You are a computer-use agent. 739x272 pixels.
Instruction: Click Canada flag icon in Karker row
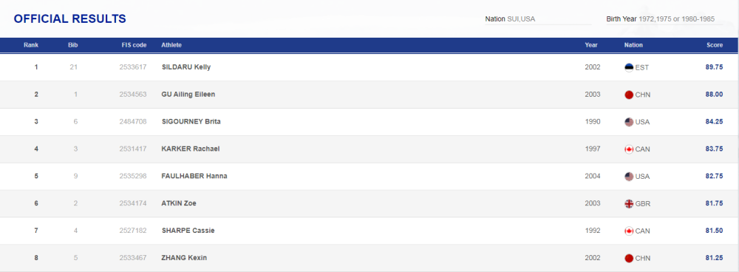(x=629, y=149)
